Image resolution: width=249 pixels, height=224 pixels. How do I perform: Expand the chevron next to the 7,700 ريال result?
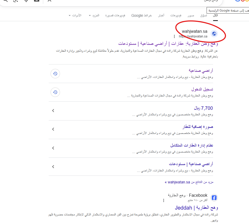click(x=53, y=111)
